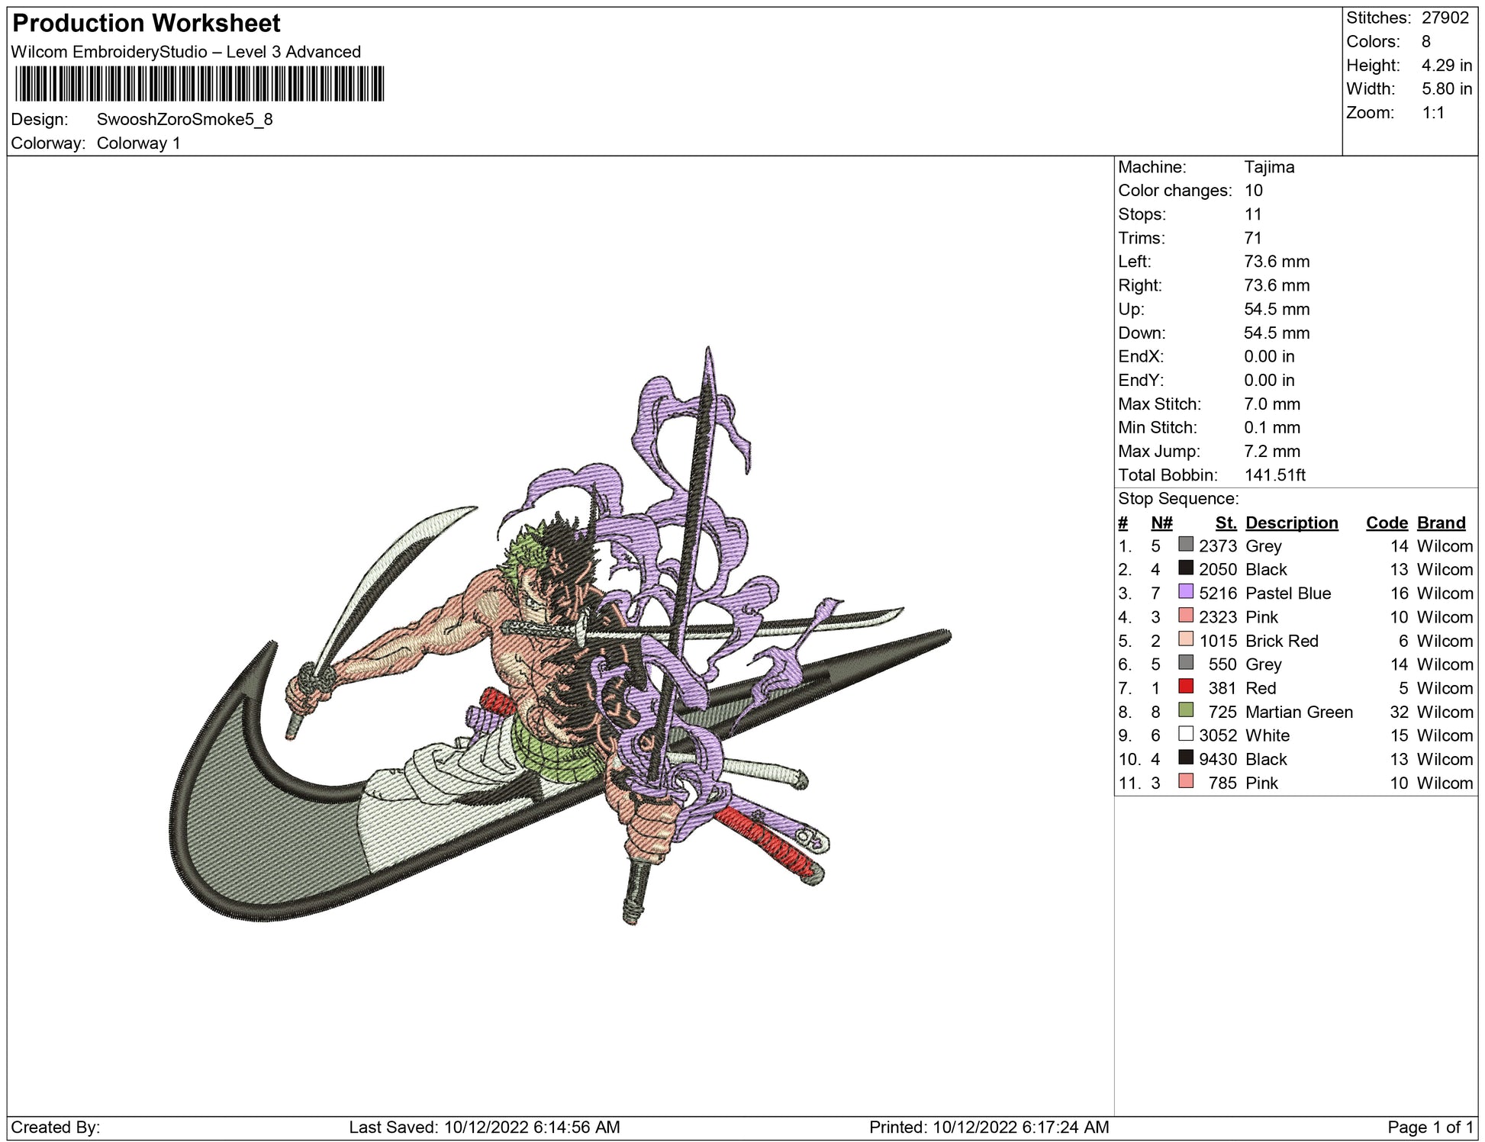Select the Brick Red color swatch
Screen dimensions: 1485x1142
click(x=1185, y=639)
